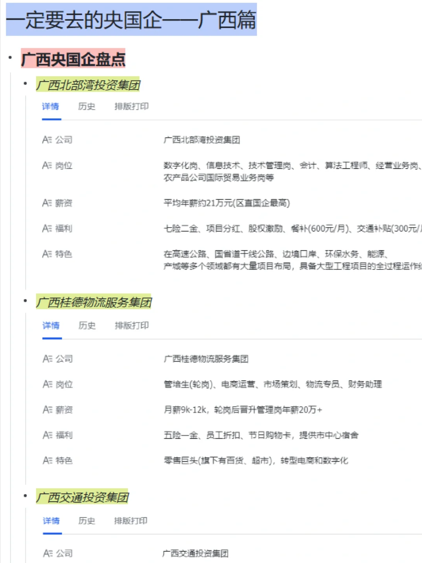Click the text-type icon beside 公司 in 交通投资 section
Viewport: 422px width, 563px height.
click(48, 553)
